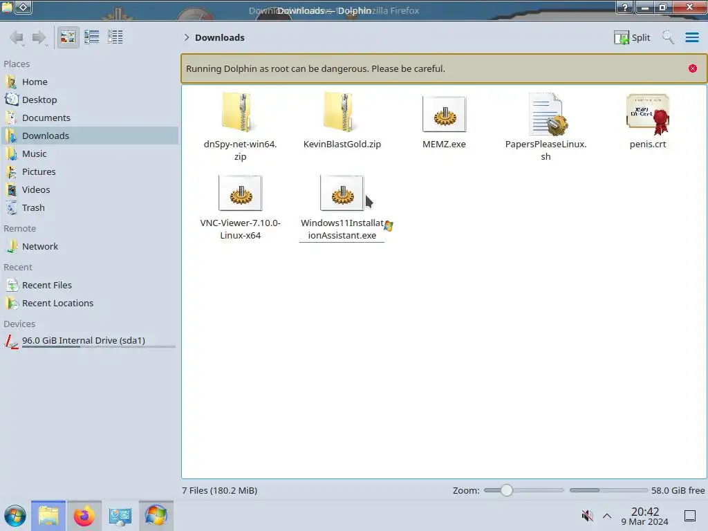Open Recent Locations entry
Screen dimensions: 708x531
coord(89,304)
